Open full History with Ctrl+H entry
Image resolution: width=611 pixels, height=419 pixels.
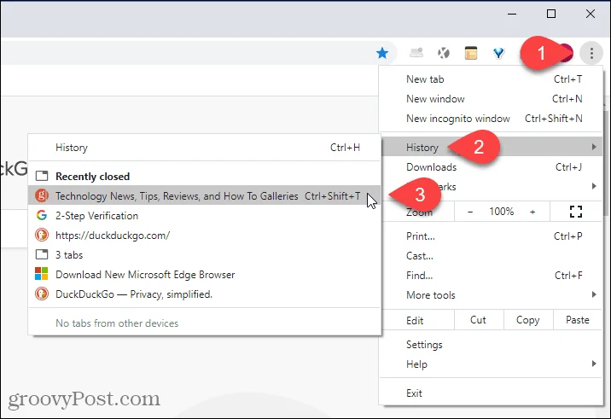point(205,148)
